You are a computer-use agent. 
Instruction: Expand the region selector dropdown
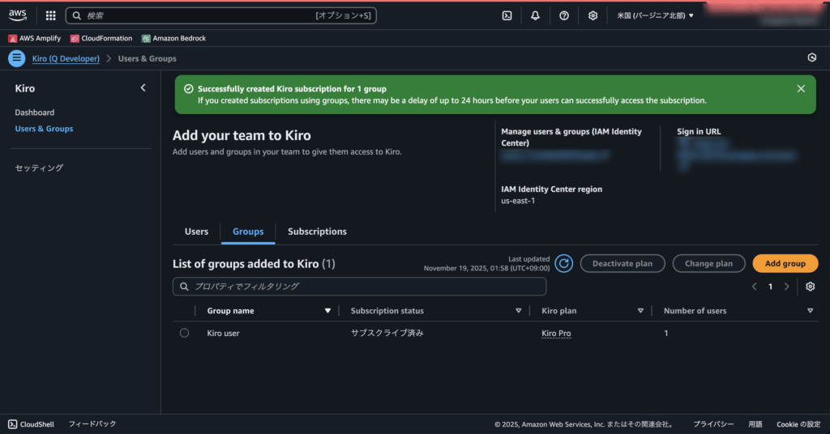coord(655,15)
